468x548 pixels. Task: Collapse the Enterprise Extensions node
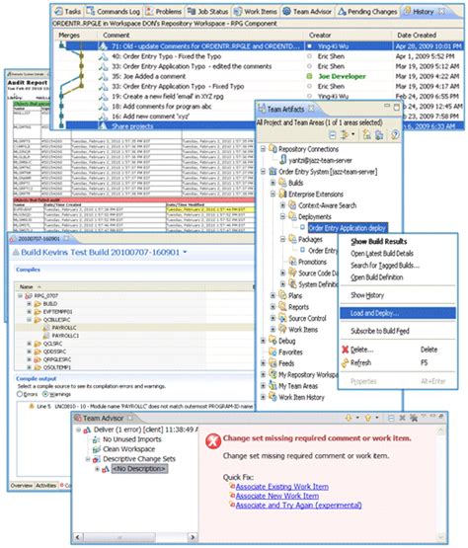(x=273, y=194)
